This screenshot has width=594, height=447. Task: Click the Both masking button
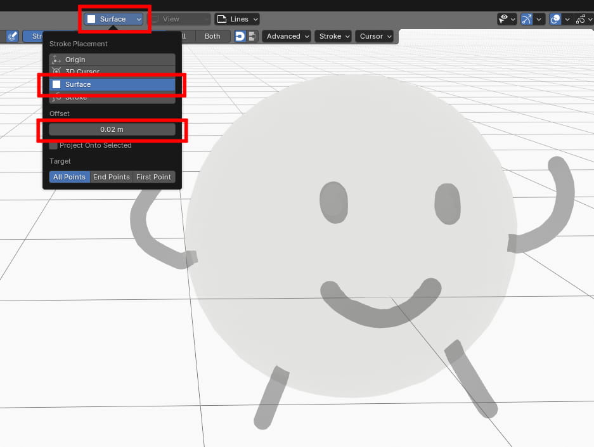pyautogui.click(x=212, y=36)
